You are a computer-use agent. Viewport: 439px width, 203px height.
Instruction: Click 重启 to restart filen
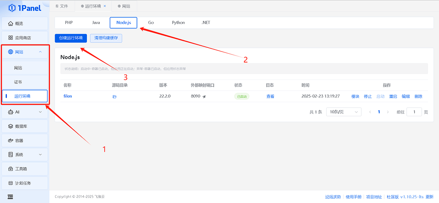[393, 96]
